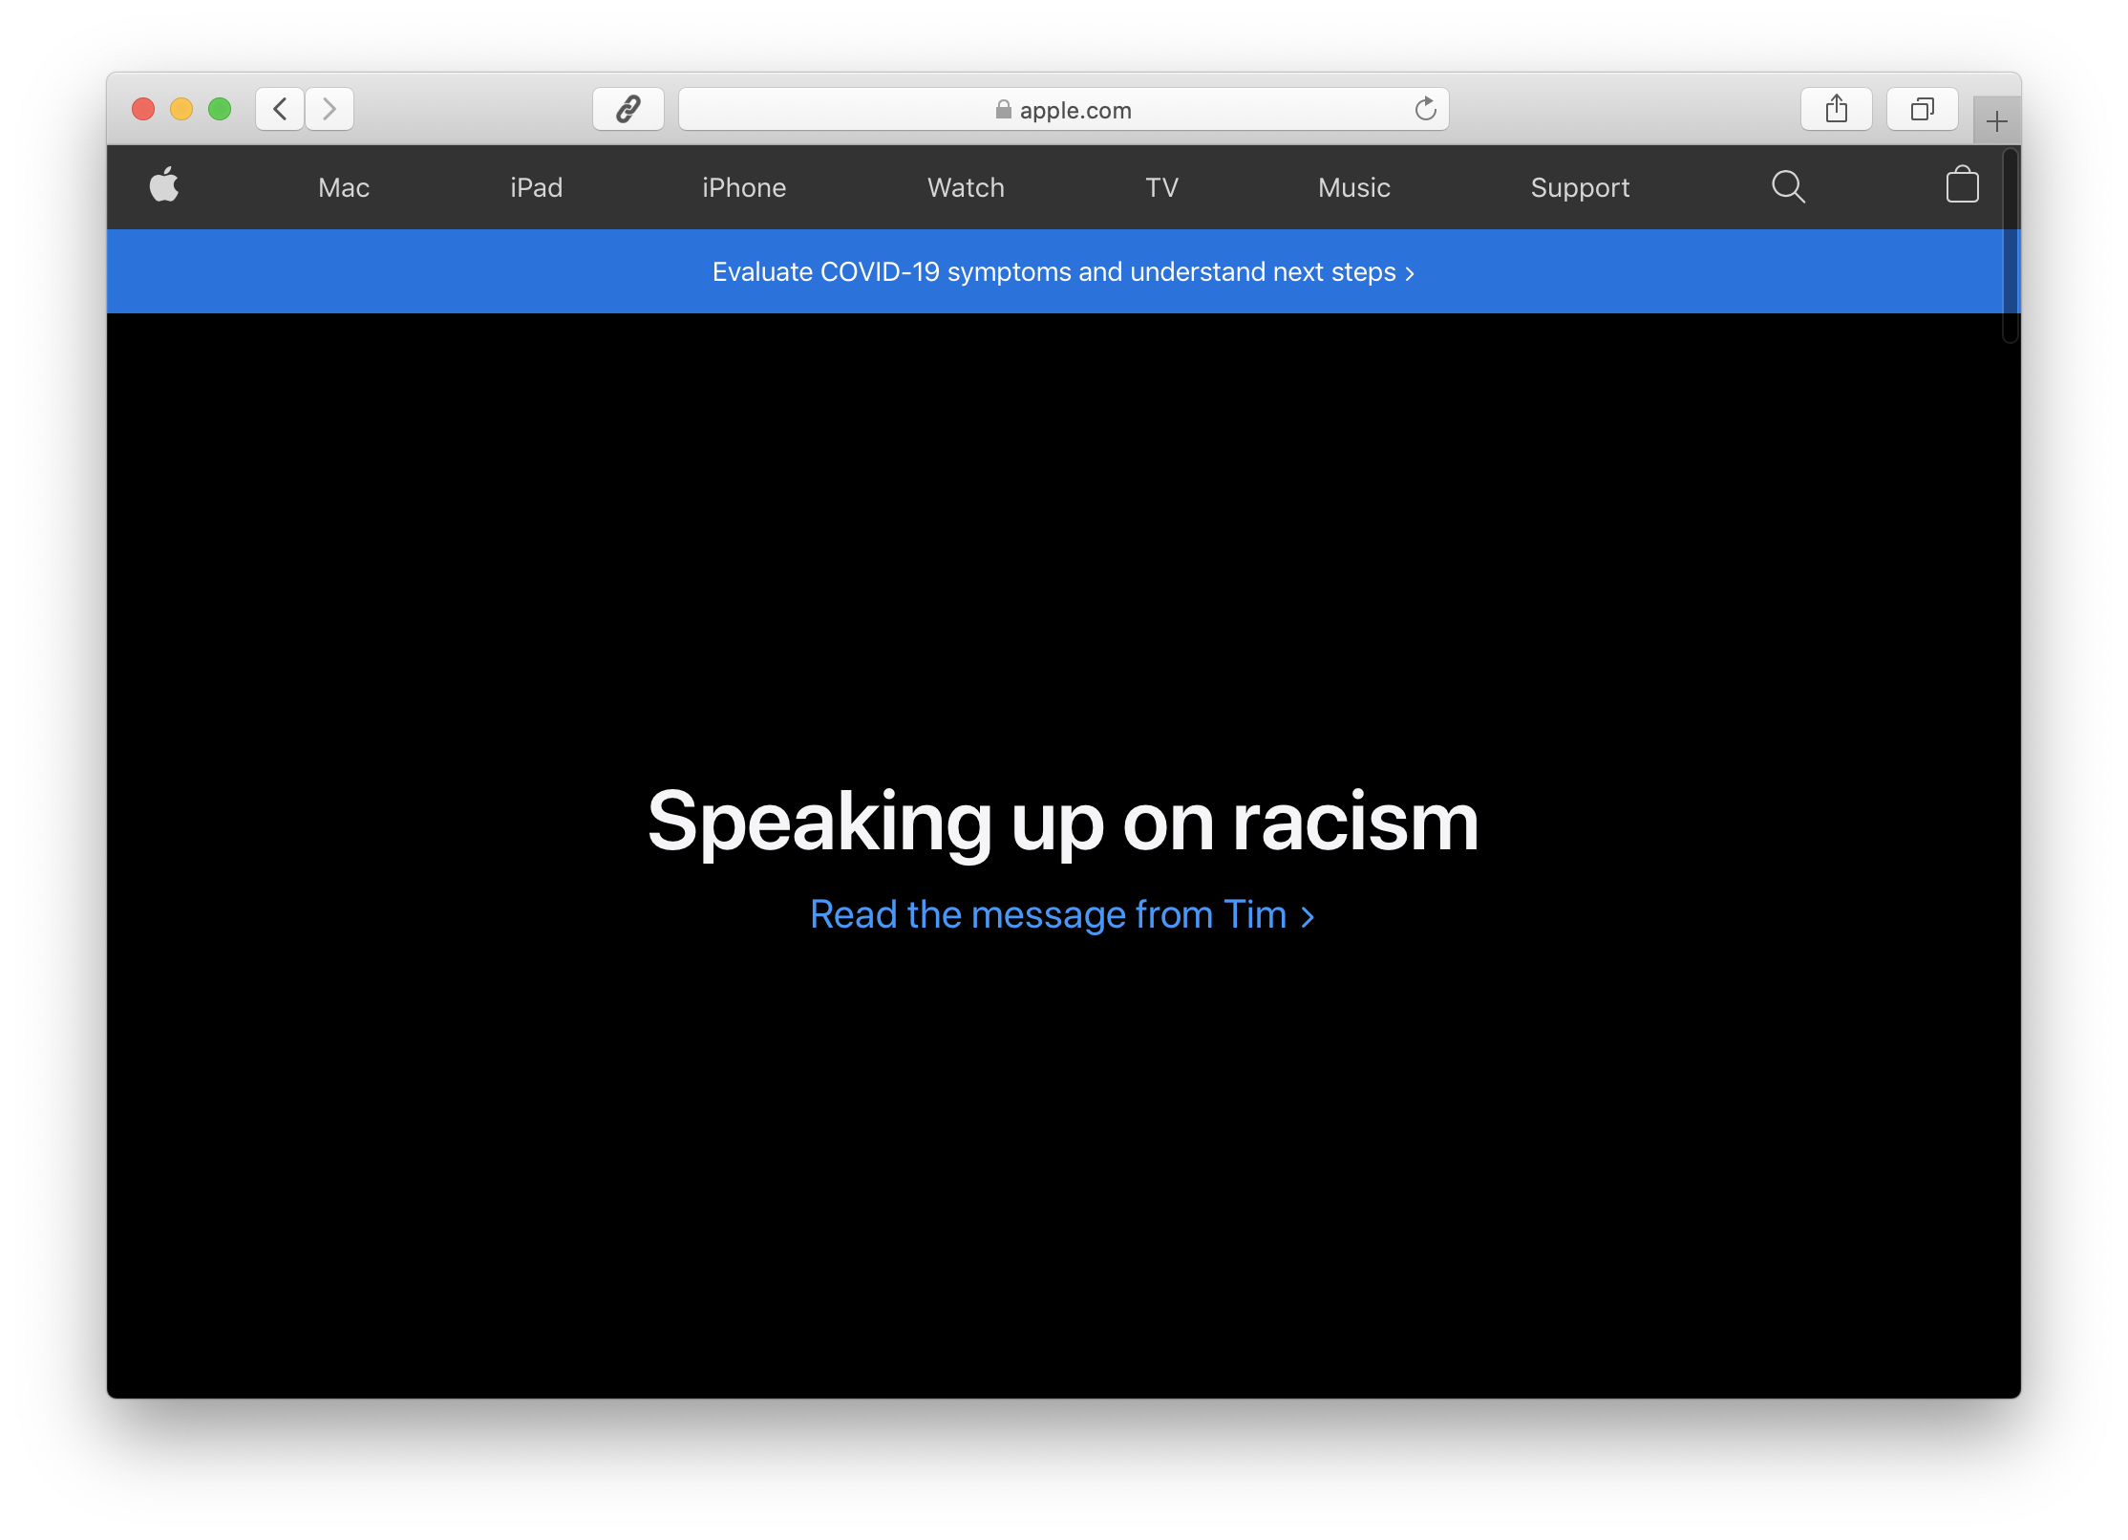Go to Watch section
2128x1540 pixels.
[966, 187]
